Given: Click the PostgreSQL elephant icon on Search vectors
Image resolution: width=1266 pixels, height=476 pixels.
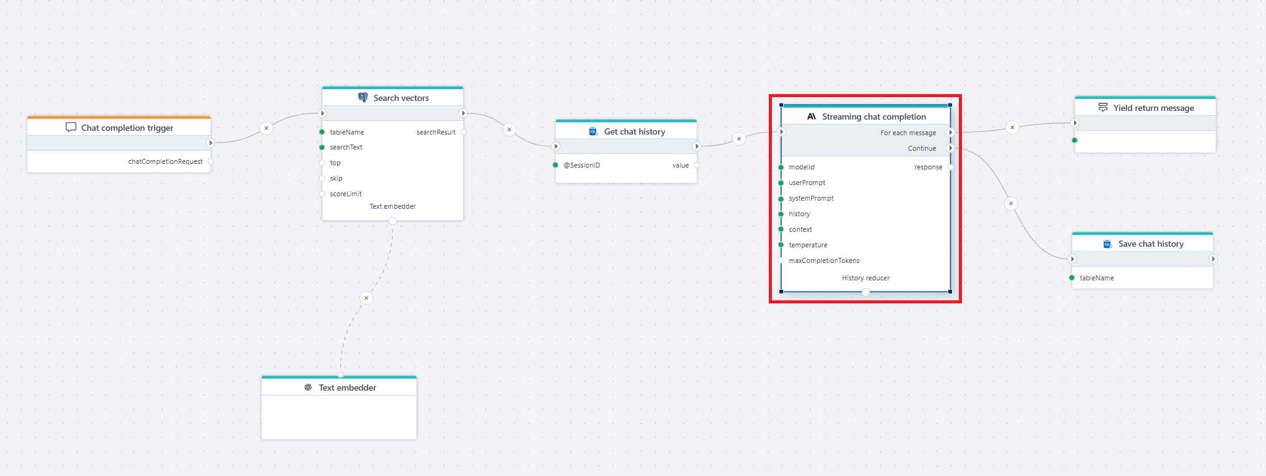Looking at the screenshot, I should (x=363, y=98).
